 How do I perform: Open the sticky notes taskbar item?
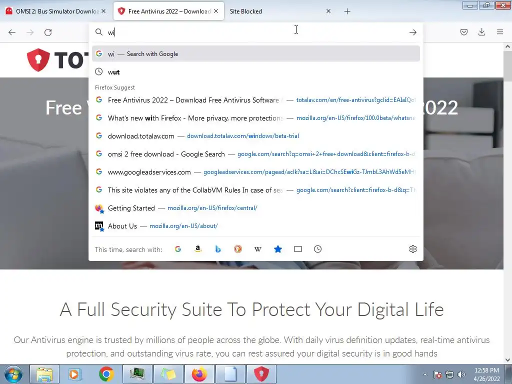[x=168, y=374]
